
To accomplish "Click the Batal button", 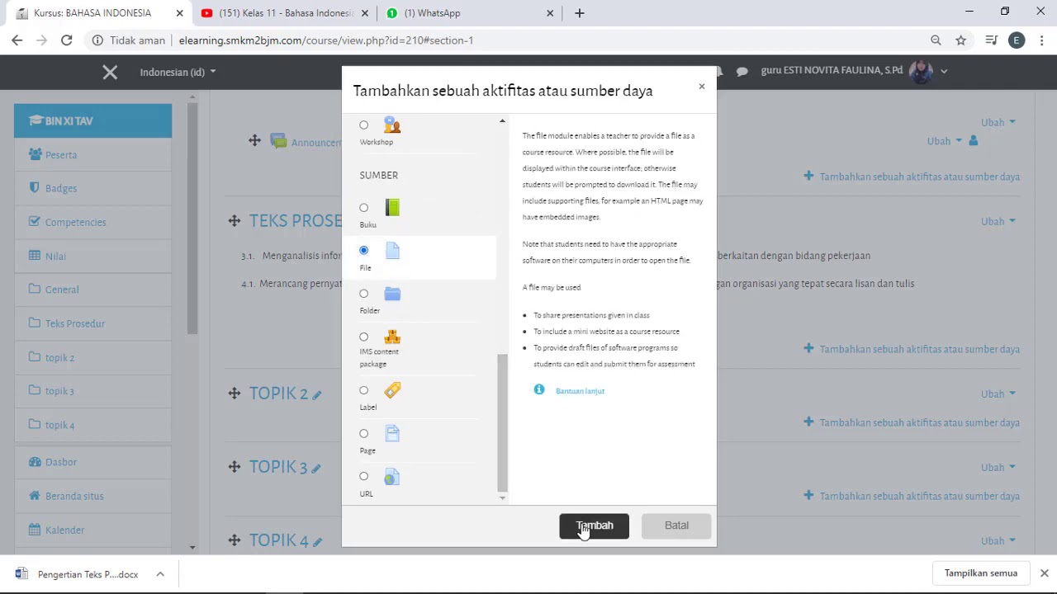I will click(676, 526).
